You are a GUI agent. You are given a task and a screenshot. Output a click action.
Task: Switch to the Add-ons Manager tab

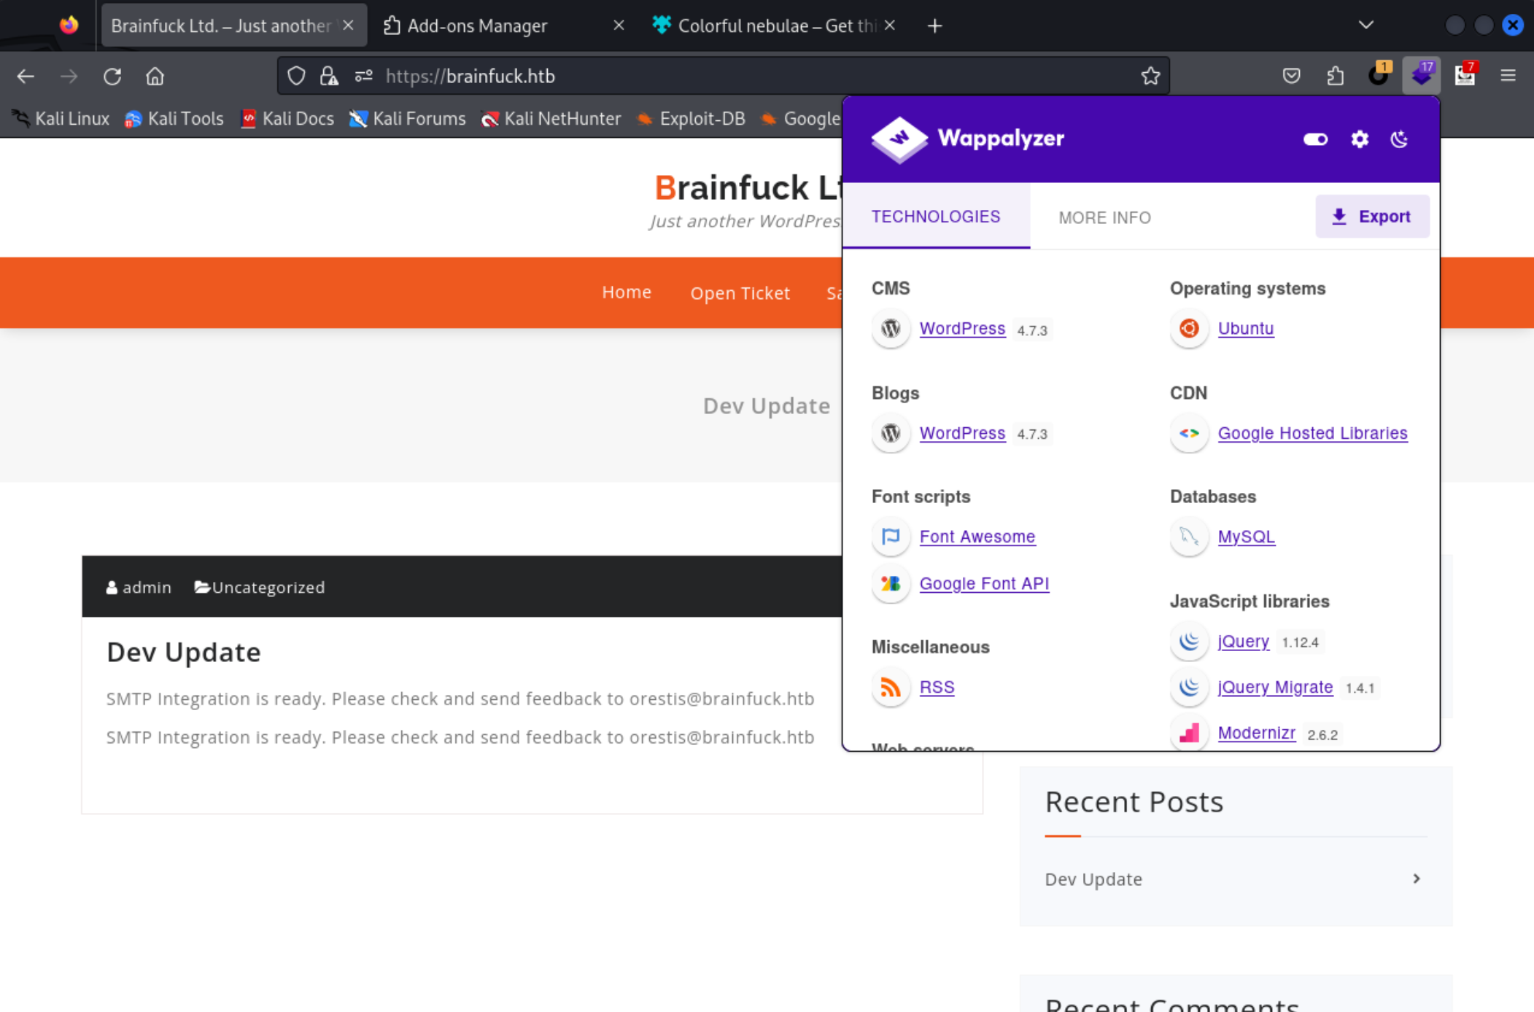(502, 26)
